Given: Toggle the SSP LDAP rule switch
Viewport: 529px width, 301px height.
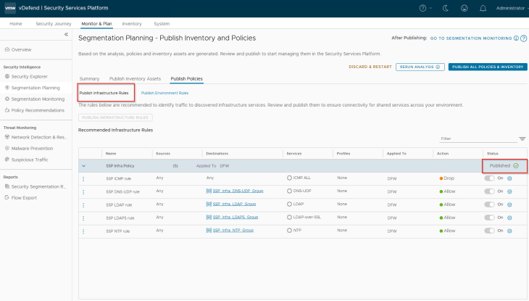Looking at the screenshot, I should (489, 205).
